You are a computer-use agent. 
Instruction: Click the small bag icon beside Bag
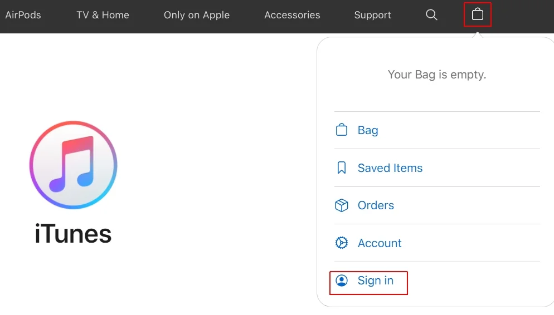pos(341,130)
